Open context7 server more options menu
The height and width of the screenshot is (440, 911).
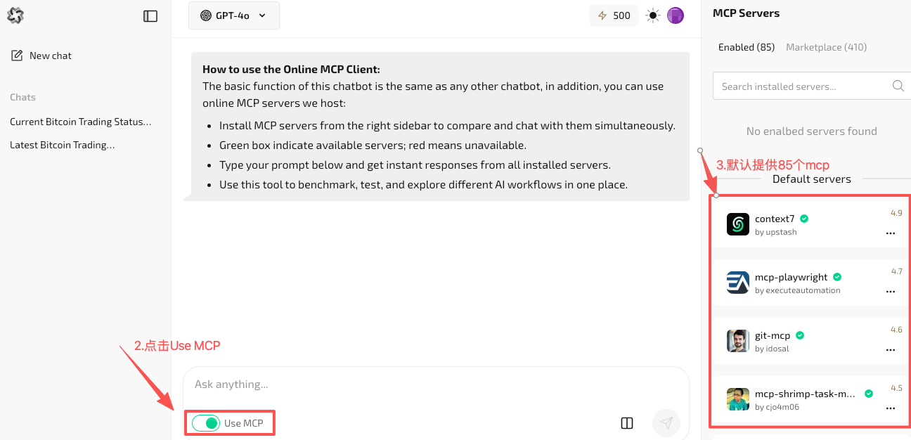pos(891,233)
